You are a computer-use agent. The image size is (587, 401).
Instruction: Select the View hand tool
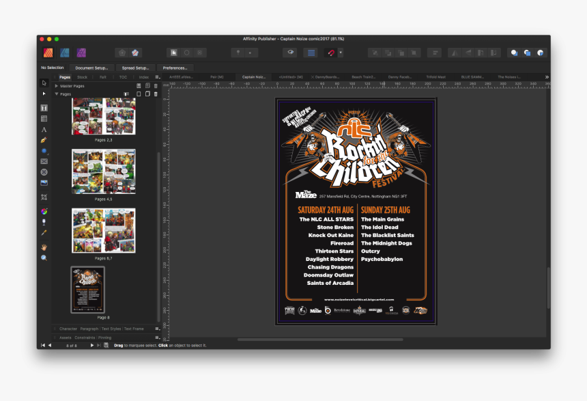(x=44, y=247)
